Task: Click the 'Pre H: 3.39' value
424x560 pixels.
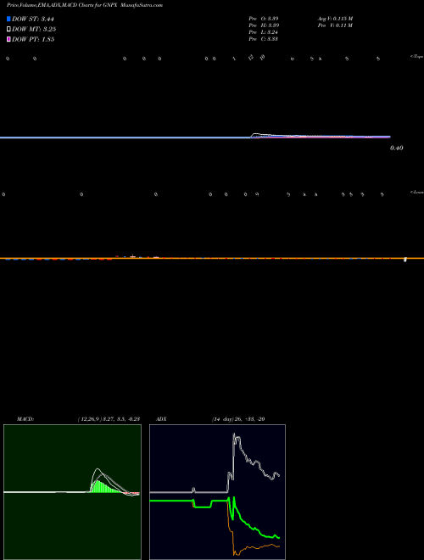Action: point(264,25)
